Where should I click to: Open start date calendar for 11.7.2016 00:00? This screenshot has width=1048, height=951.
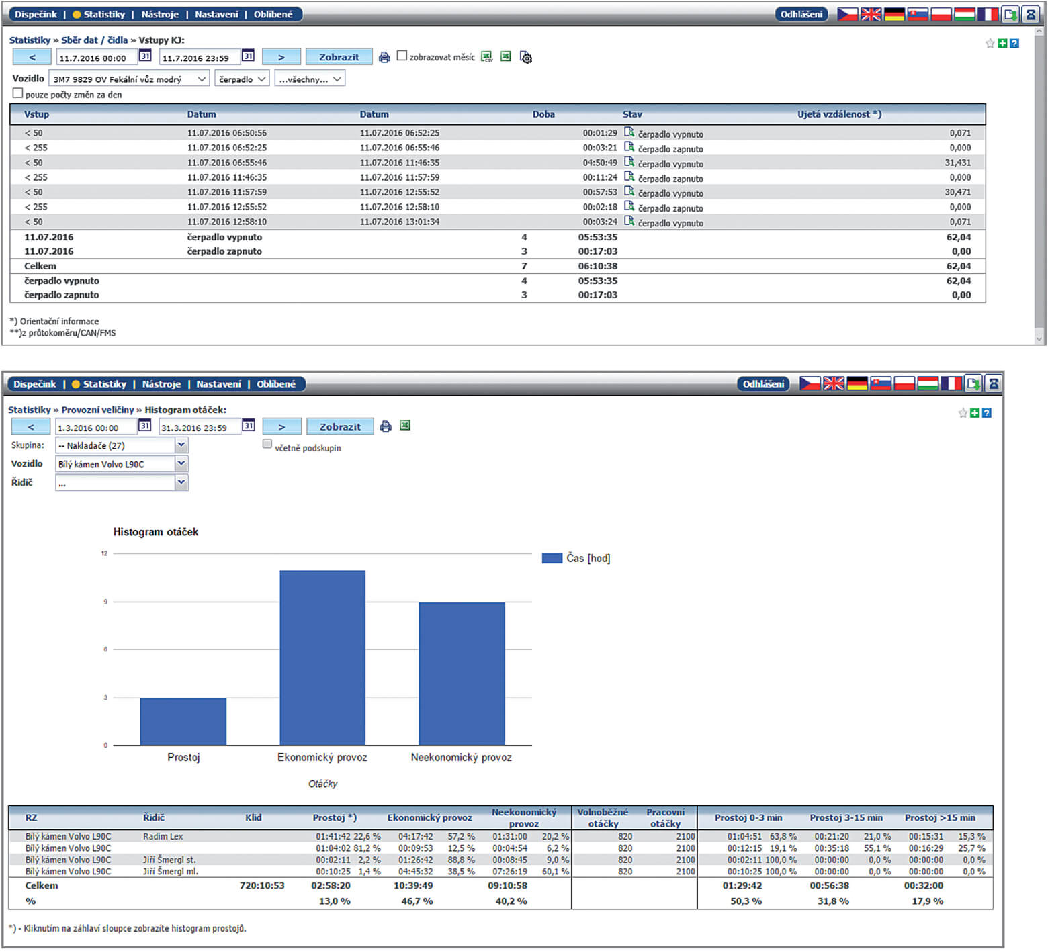click(x=145, y=56)
